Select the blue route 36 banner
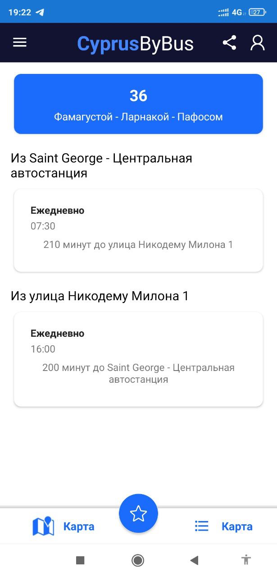This screenshot has height=577, width=277. coord(138,104)
